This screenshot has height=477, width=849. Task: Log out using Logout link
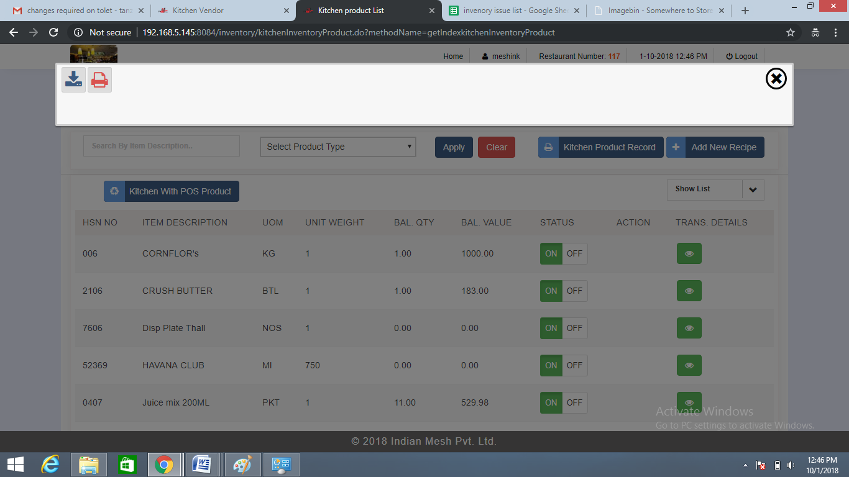click(741, 56)
